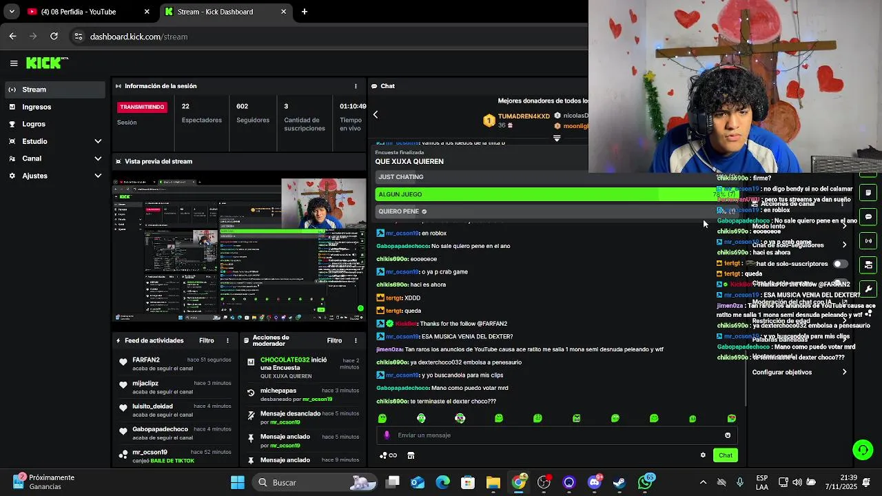Focus the Enviar un mensaje input field
882x496 pixels.
557,435
